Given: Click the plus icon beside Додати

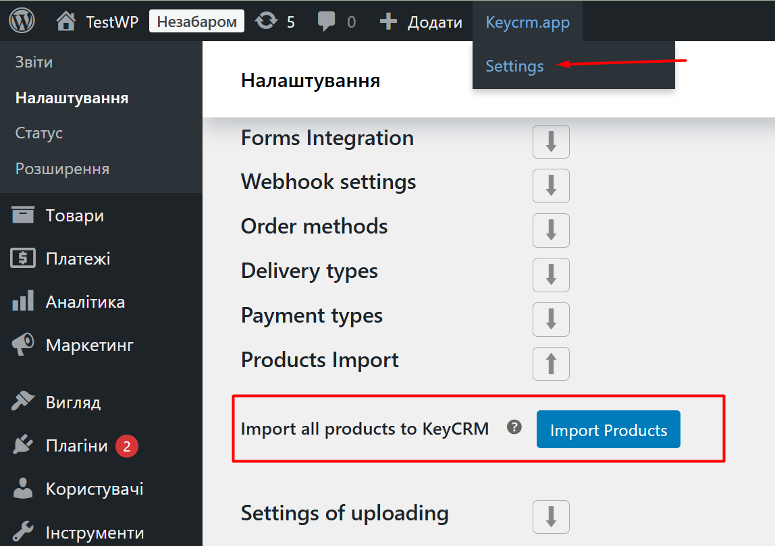Looking at the screenshot, I should point(388,22).
